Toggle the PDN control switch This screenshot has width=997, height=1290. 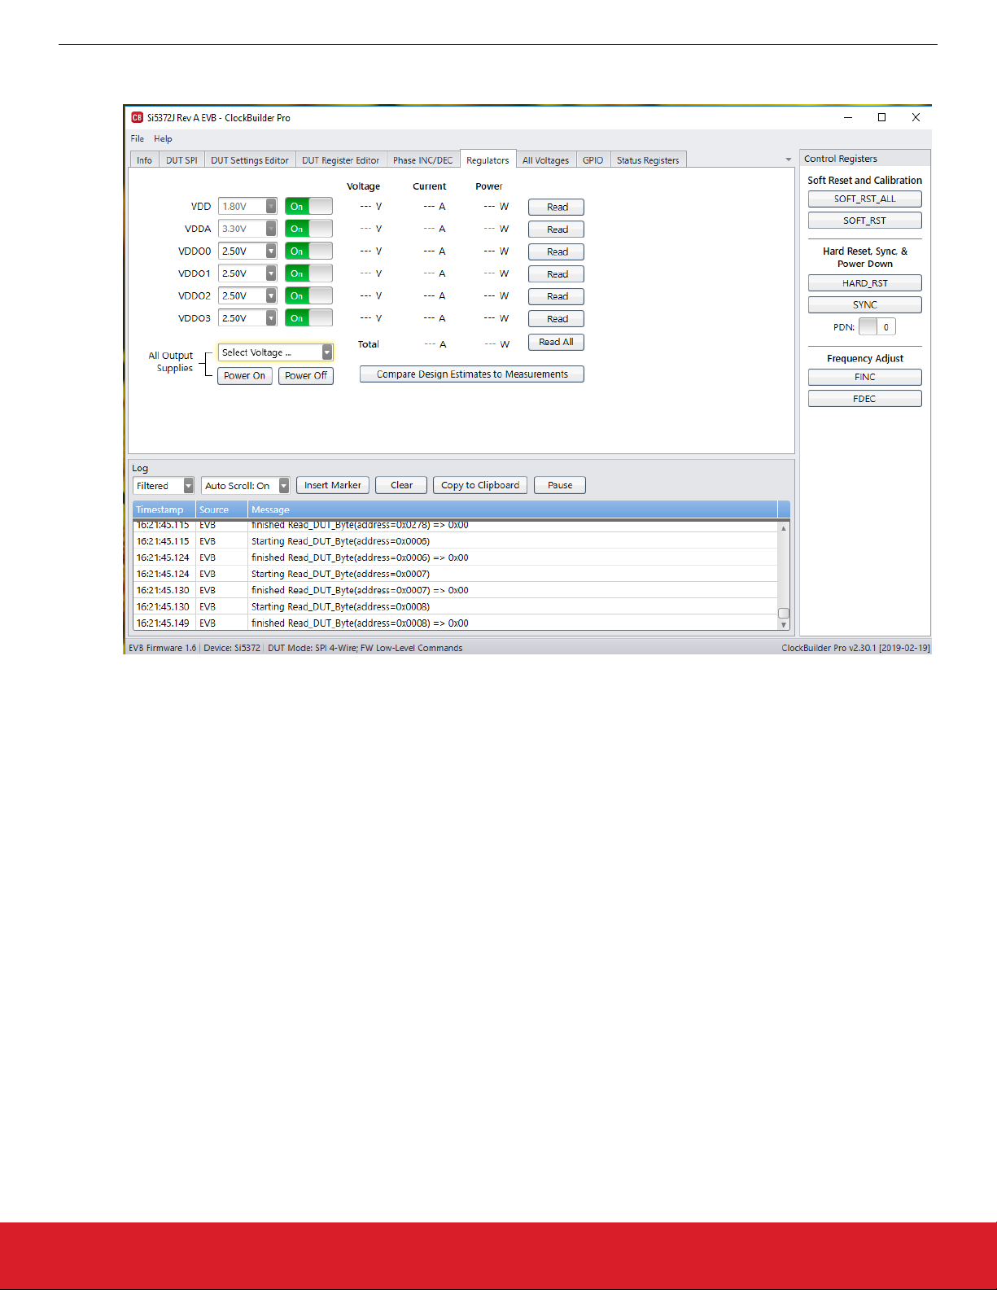877,327
